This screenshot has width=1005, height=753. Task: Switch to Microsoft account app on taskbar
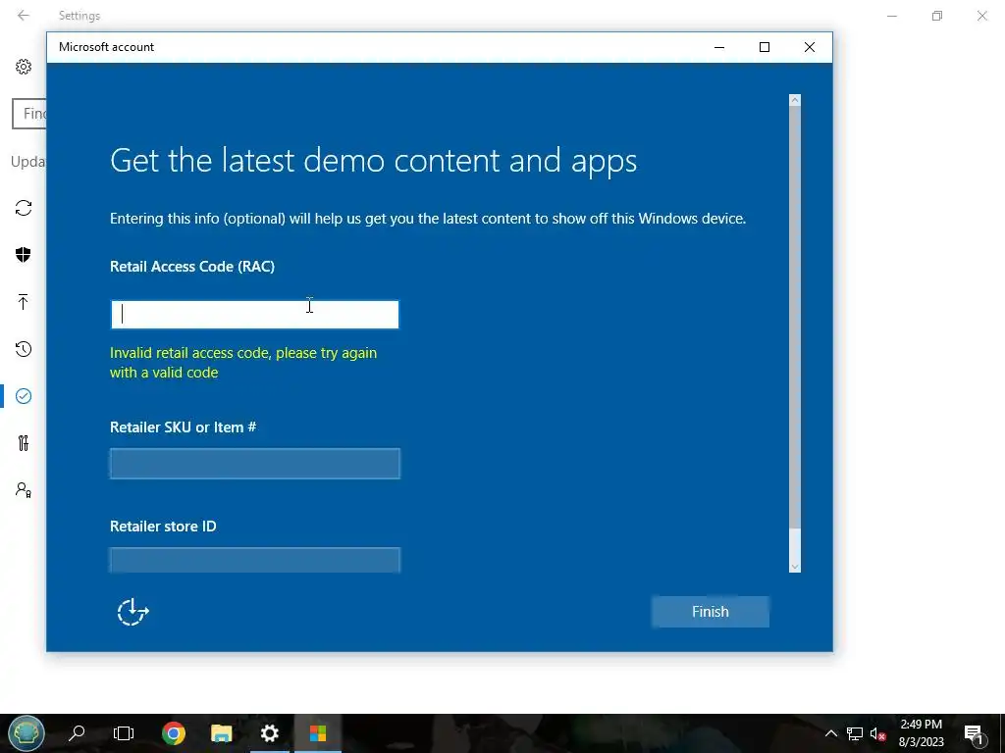click(x=317, y=732)
